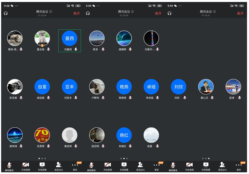
Task: Tap page indicator dots in the 9:58 screen
Action: [x=42, y=158]
